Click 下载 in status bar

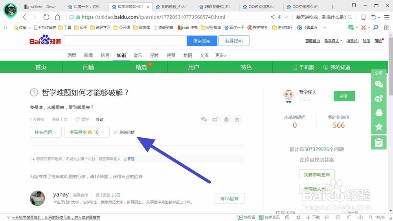click(x=313, y=217)
